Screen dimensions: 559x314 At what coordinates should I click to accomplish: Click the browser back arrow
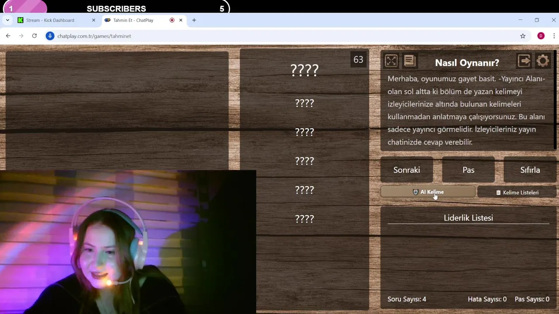point(8,36)
